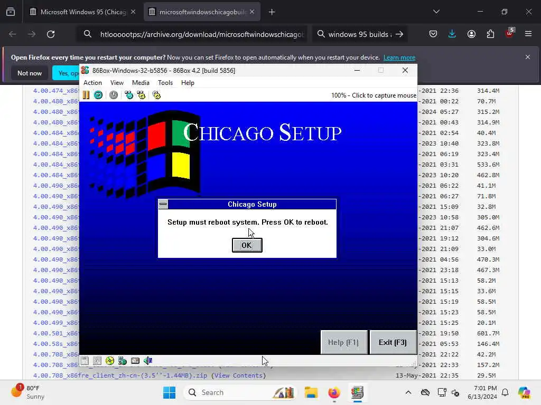Open the taskbar clock showing 7:01 PM
The width and height of the screenshot is (541, 405).
pyautogui.click(x=482, y=392)
